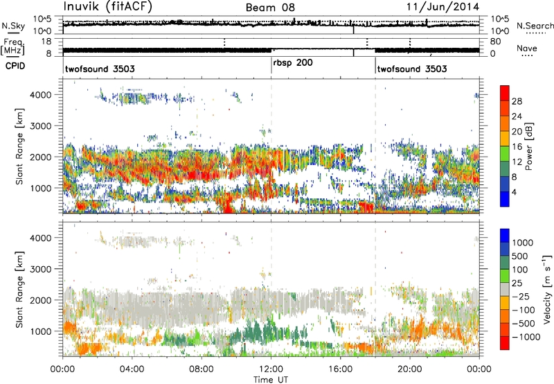This screenshot has height=384, width=554.
Task: Click the 'Power [dB]' colorbar label
Action: point(529,146)
